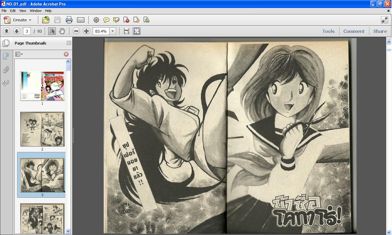Click the Open file folder icon
Screen dimensions: 392x235
click(x=46, y=20)
